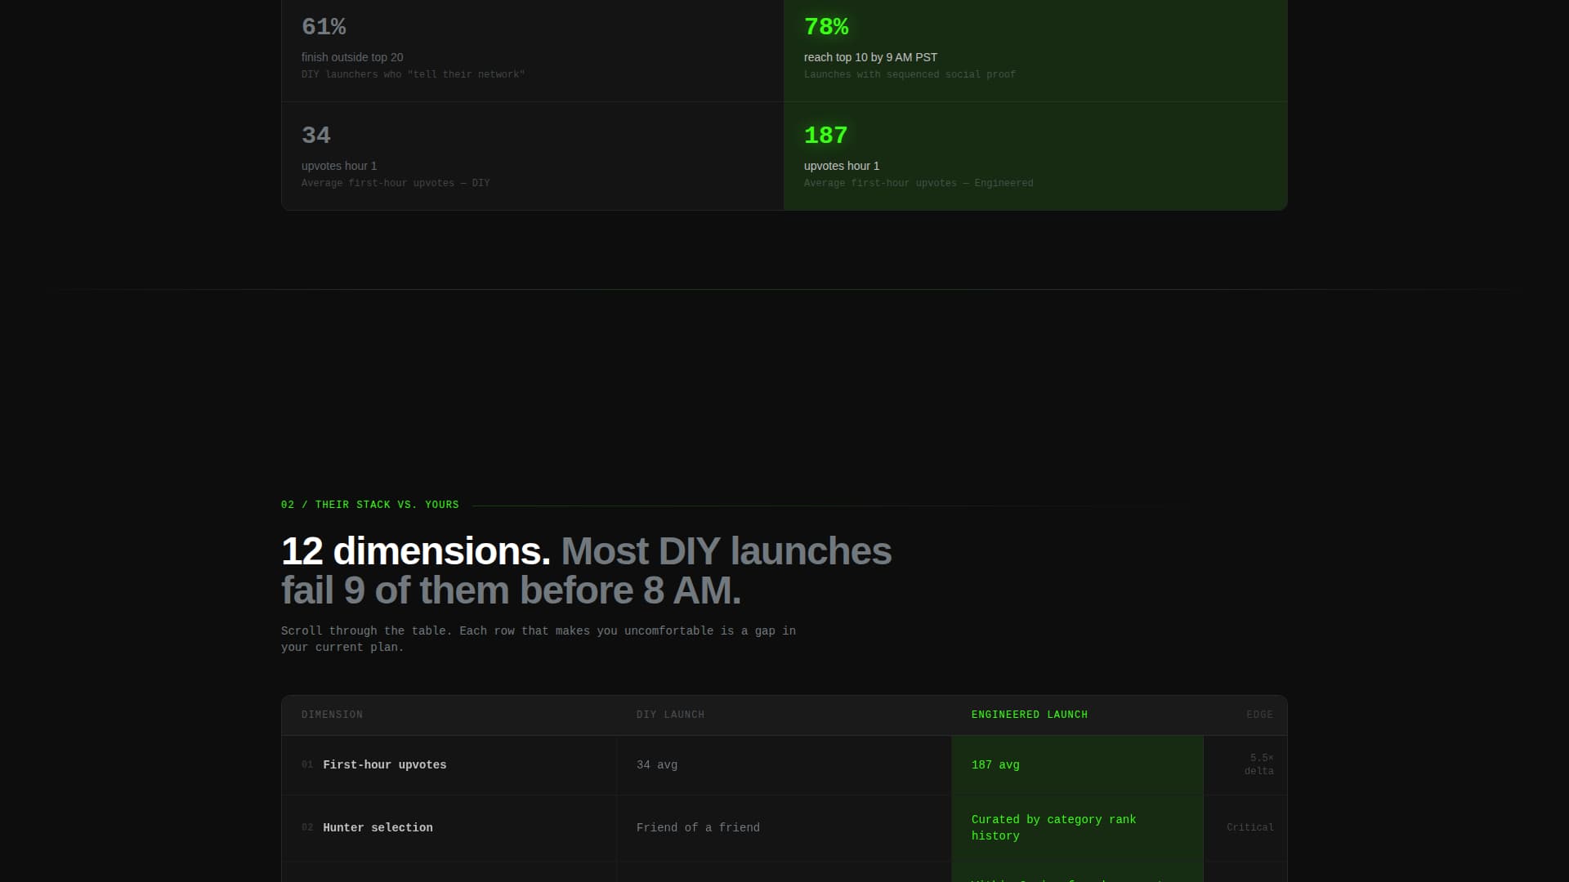The width and height of the screenshot is (1569, 882).
Task: Click the EDGE column header
Action: [x=1259, y=715]
